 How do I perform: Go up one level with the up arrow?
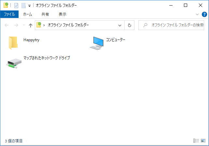pos(31,25)
